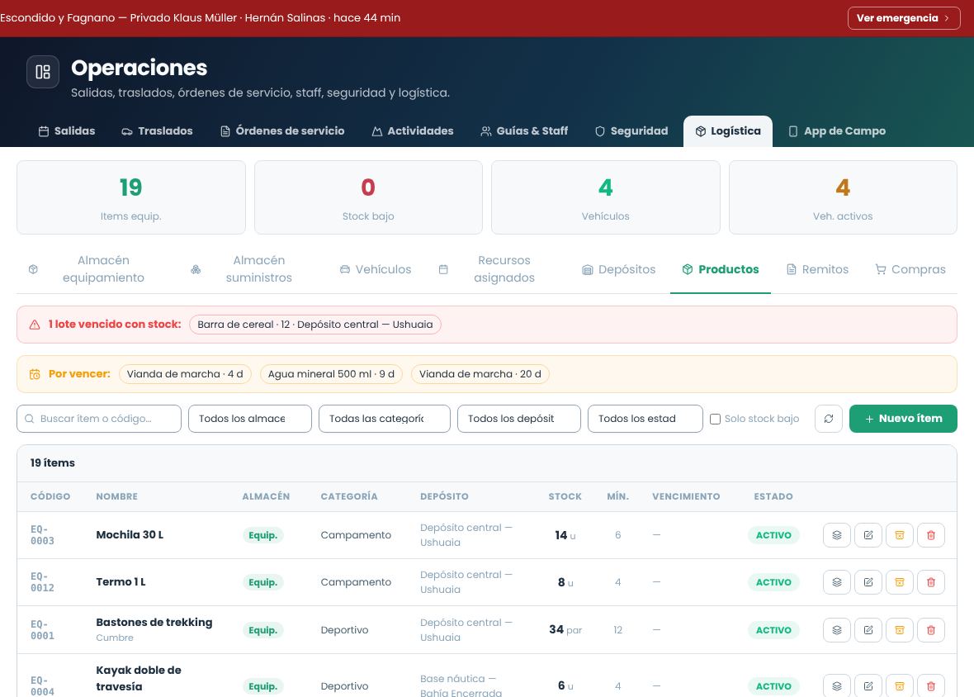This screenshot has width=974, height=697.
Task: Open the Actividades tab
Action: 413,131
